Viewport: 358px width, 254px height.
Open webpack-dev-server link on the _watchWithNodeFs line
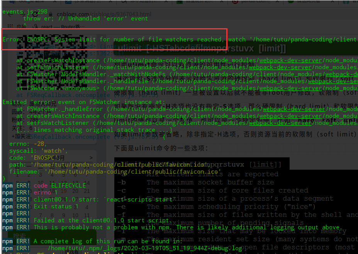click(x=341, y=74)
